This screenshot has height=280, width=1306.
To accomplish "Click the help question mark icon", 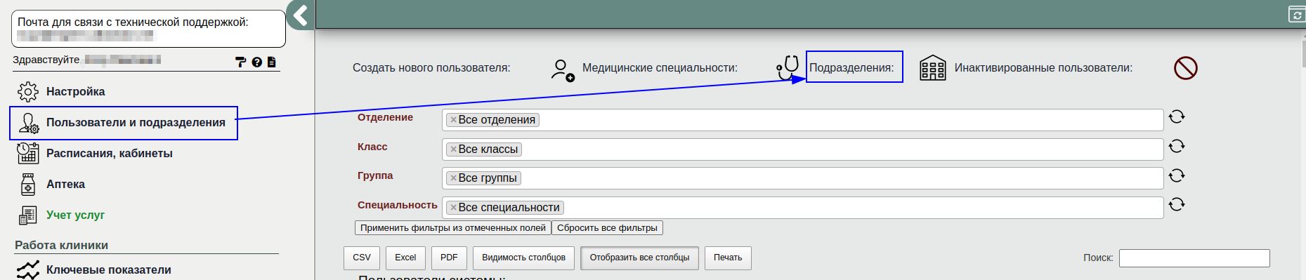I will pyautogui.click(x=256, y=62).
